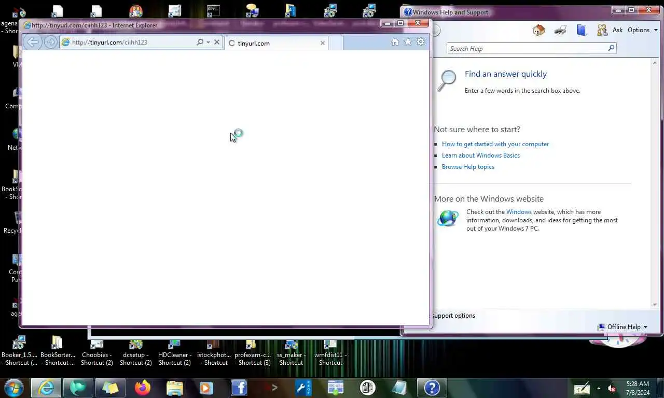Open the Windows Start menu
This screenshot has width=664, height=398.
tap(14, 387)
